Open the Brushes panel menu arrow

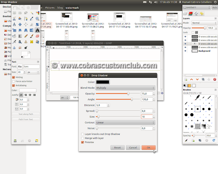(x=216, y=90)
